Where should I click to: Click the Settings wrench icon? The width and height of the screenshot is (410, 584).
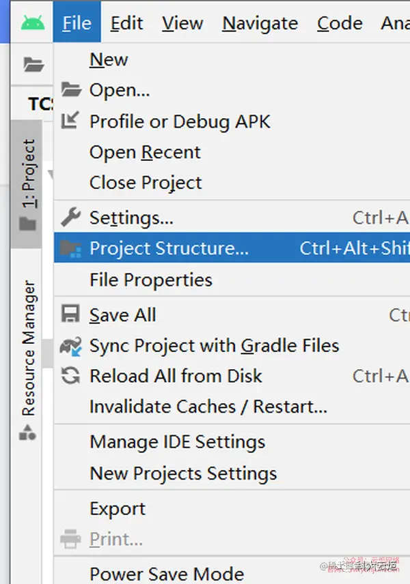[71, 218]
